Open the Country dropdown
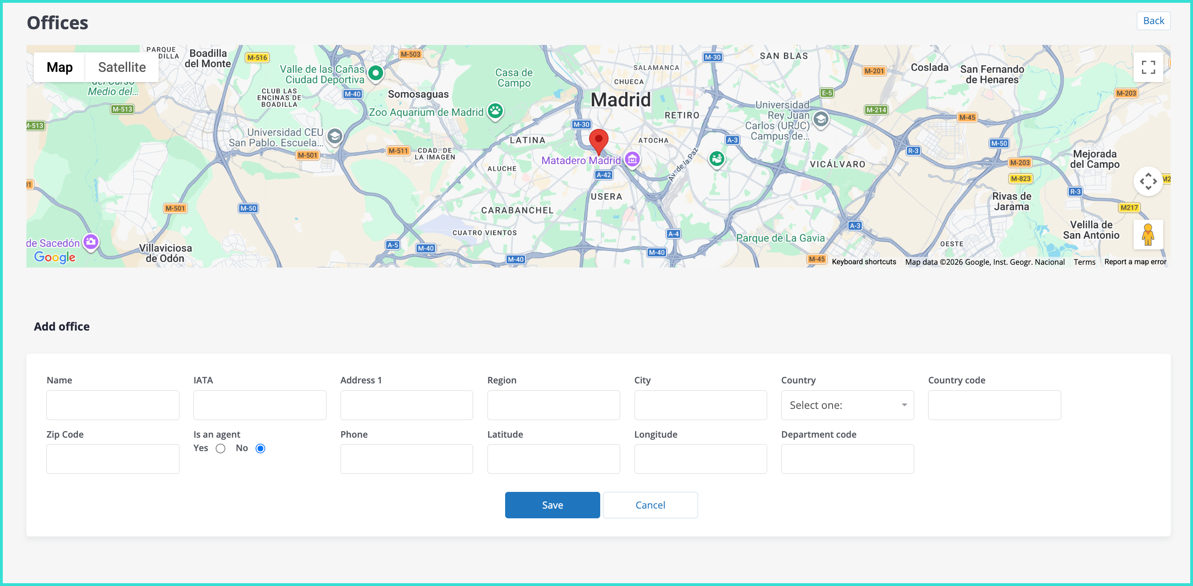This screenshot has height=586, width=1193. click(x=847, y=405)
